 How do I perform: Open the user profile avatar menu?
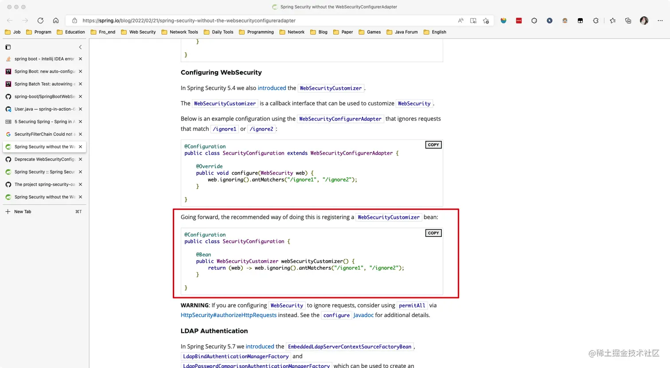tap(644, 20)
